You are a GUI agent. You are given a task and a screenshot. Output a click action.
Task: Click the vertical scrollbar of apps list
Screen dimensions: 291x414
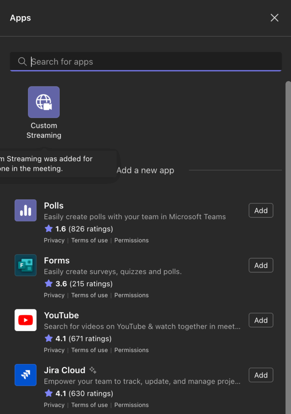point(288,248)
